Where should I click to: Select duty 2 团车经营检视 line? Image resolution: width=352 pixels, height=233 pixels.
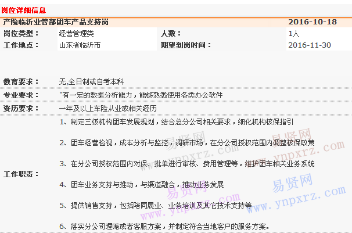(187, 143)
